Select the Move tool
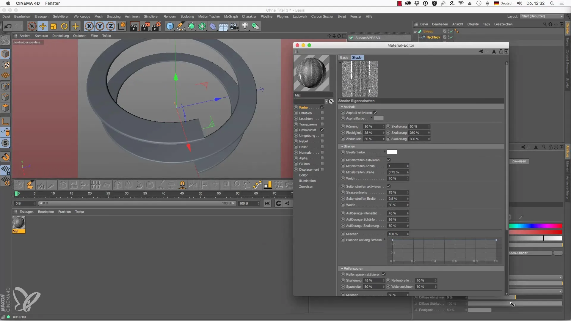This screenshot has width=571, height=321. pyautogui.click(x=43, y=26)
